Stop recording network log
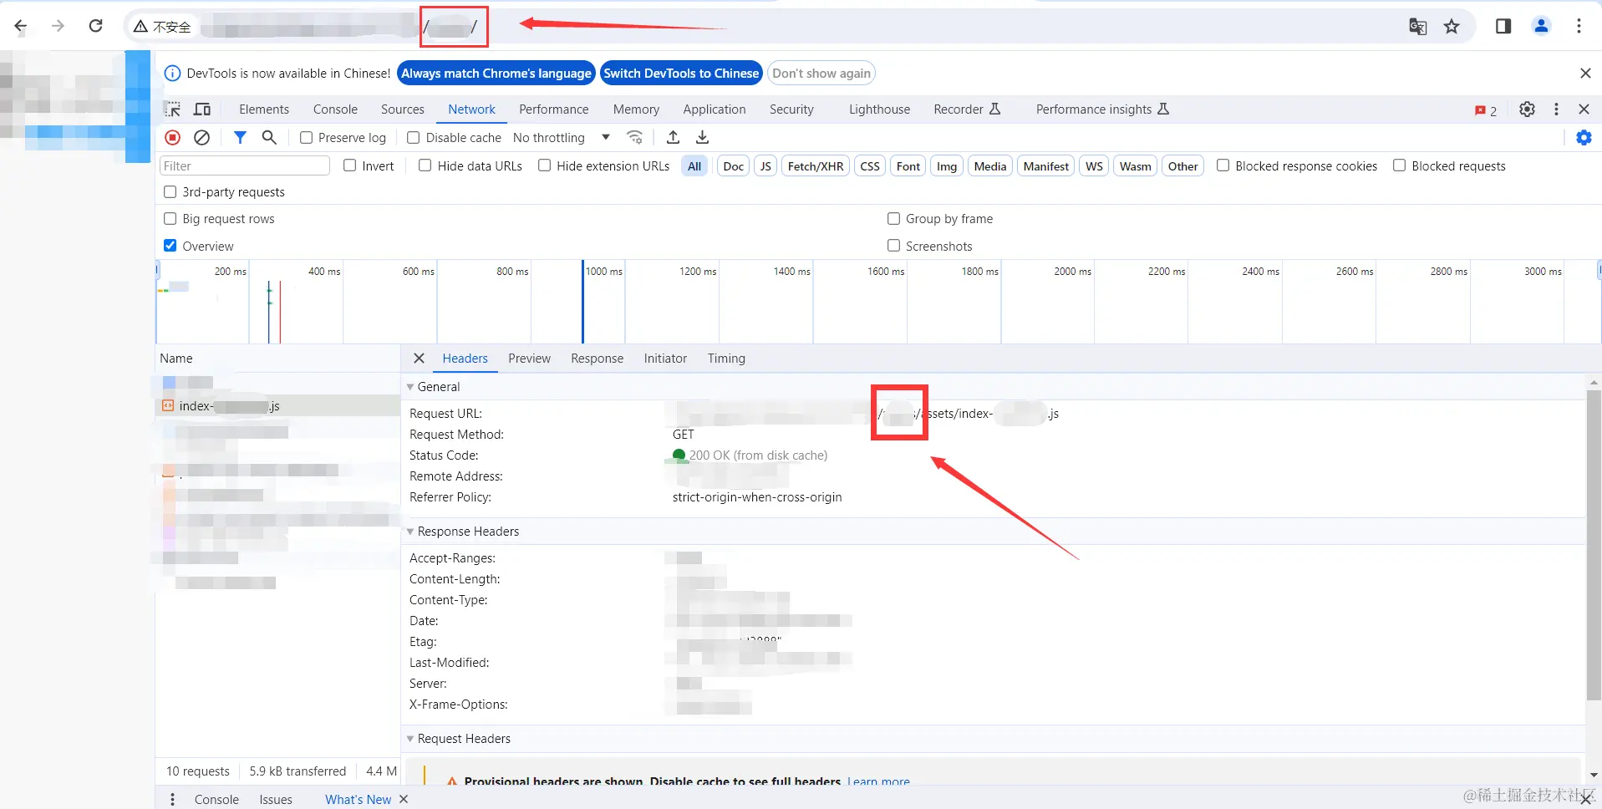1602x809 pixels. point(173,138)
